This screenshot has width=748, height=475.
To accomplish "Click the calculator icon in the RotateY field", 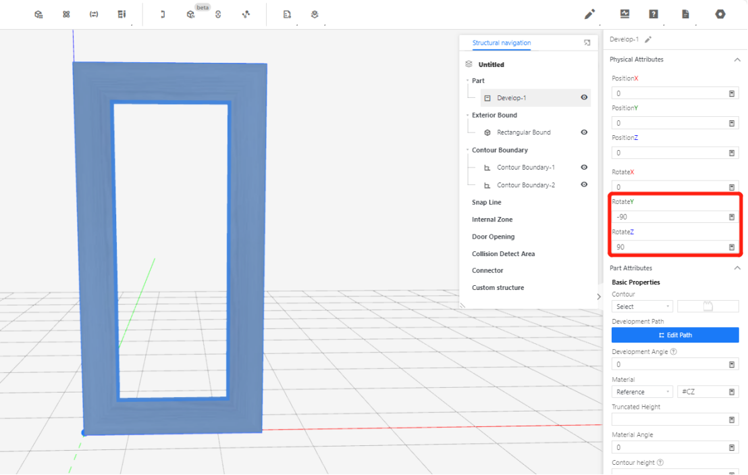I will coord(731,217).
